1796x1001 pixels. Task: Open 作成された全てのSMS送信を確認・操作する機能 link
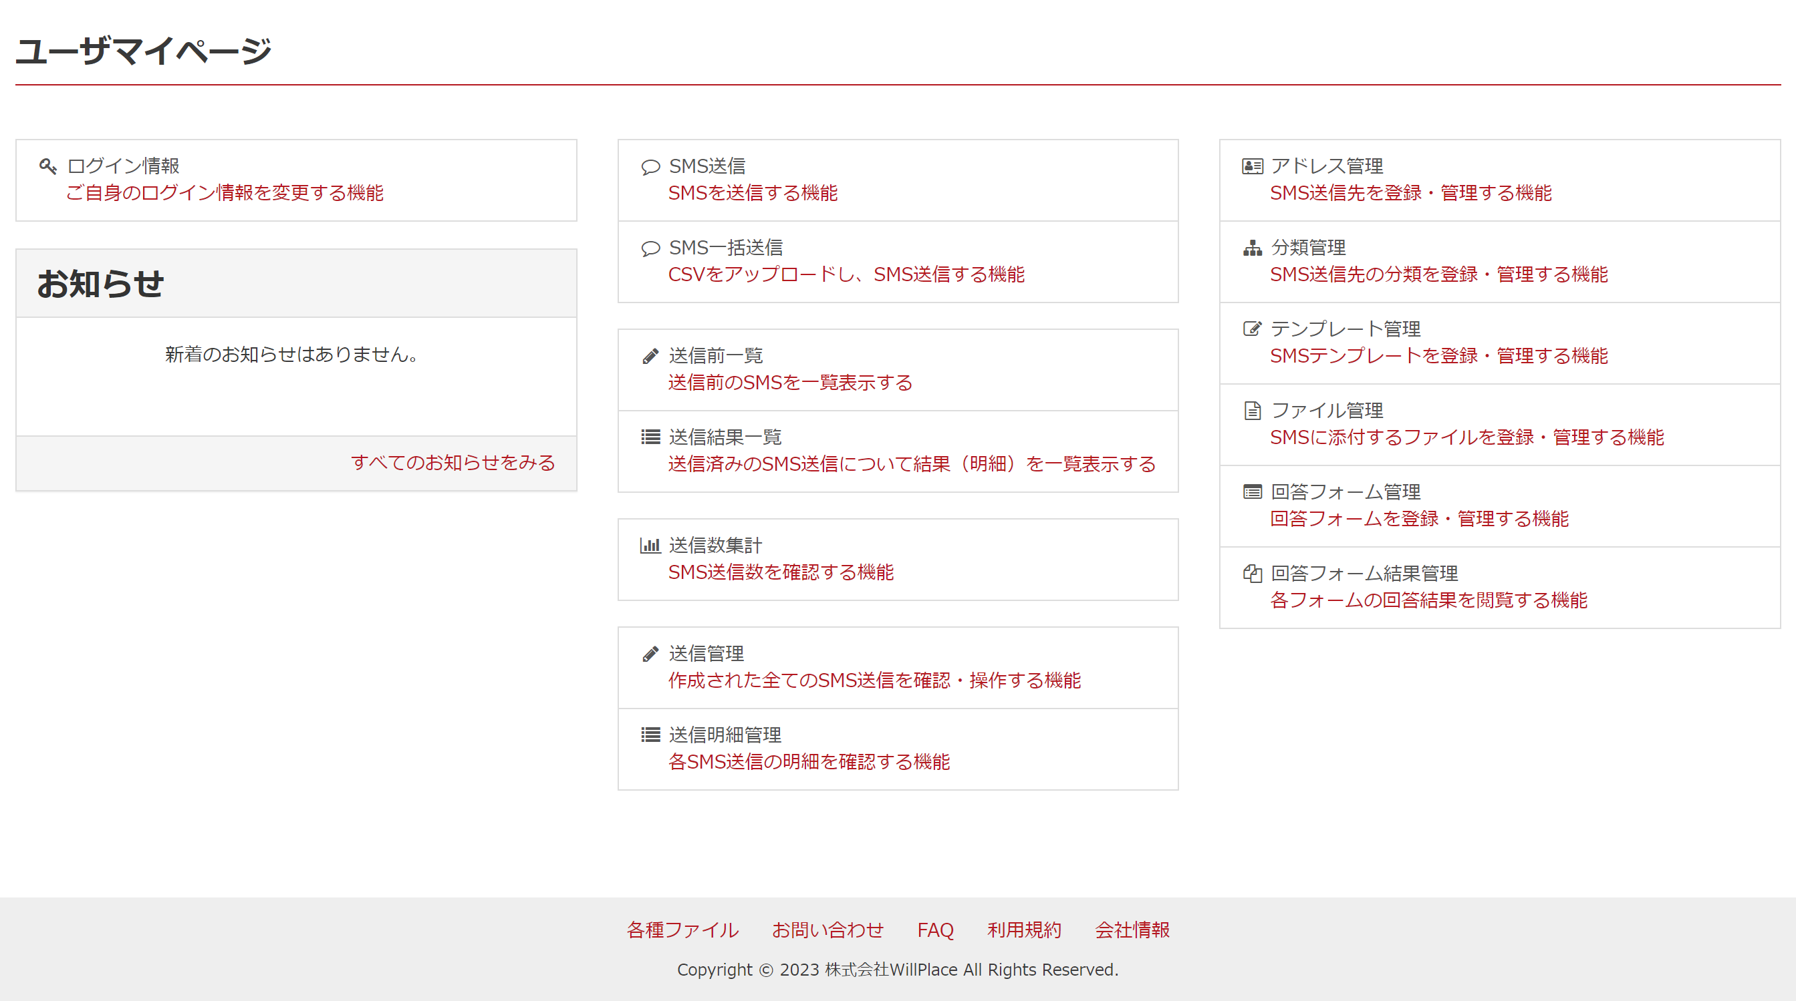(874, 680)
